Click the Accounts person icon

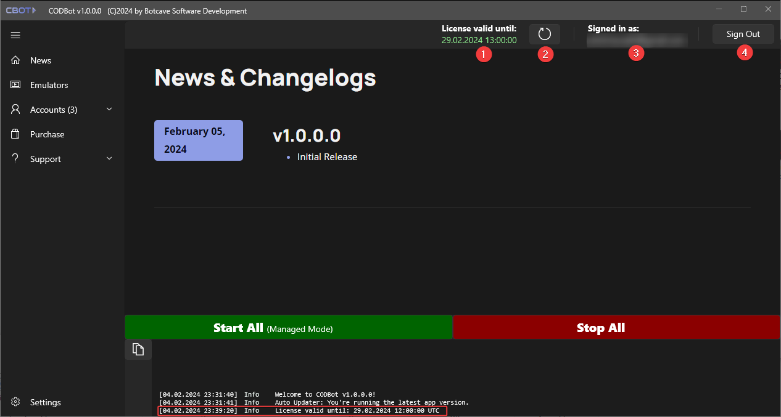pyautogui.click(x=16, y=110)
